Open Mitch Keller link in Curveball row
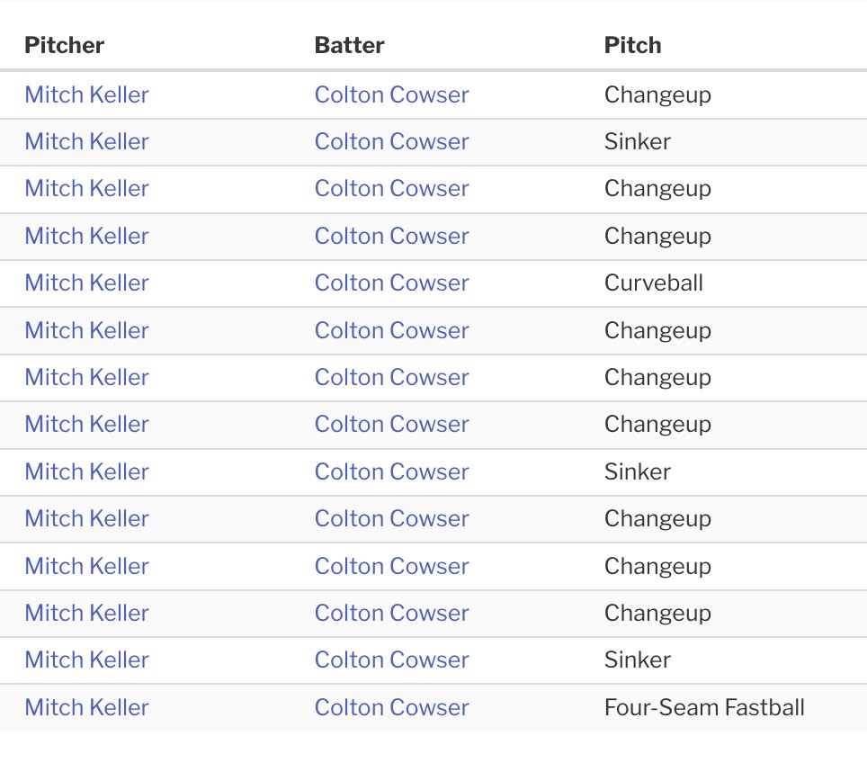The height and width of the screenshot is (763, 867). coord(87,283)
